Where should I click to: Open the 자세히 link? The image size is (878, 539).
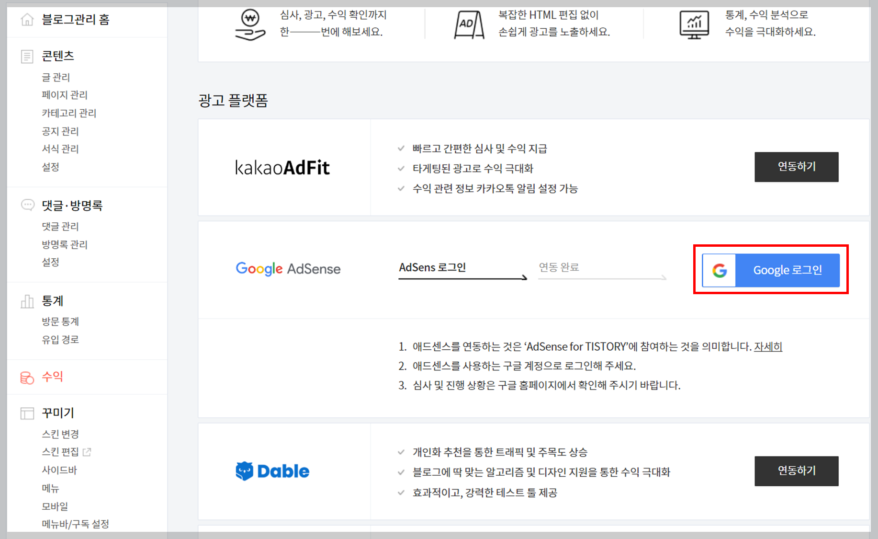(768, 346)
